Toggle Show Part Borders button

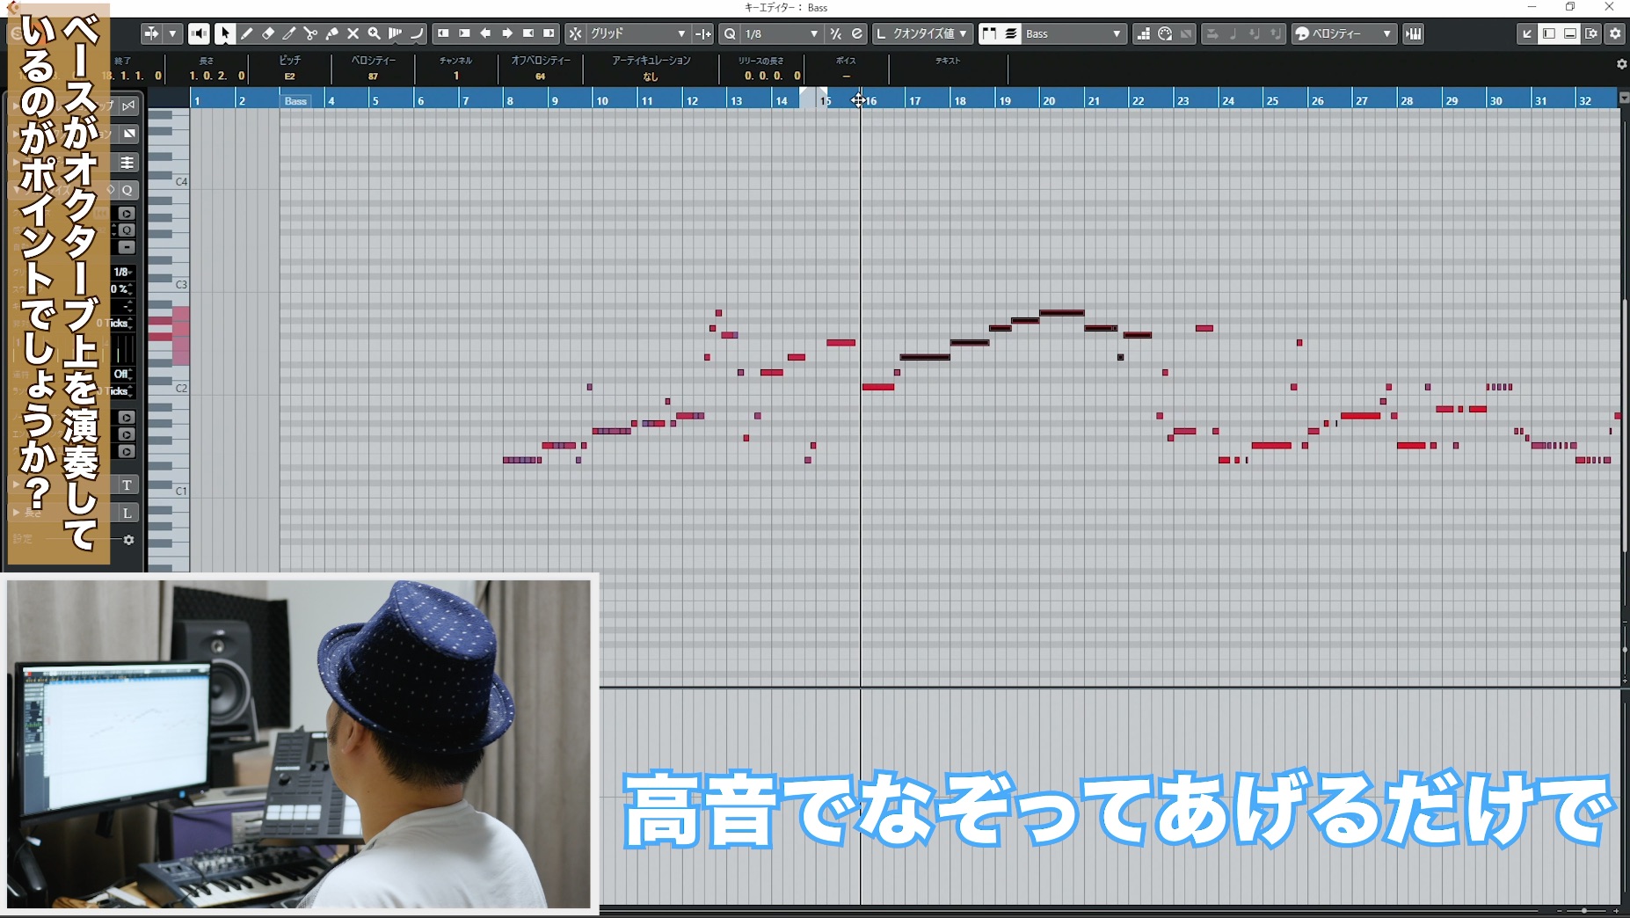coord(990,33)
